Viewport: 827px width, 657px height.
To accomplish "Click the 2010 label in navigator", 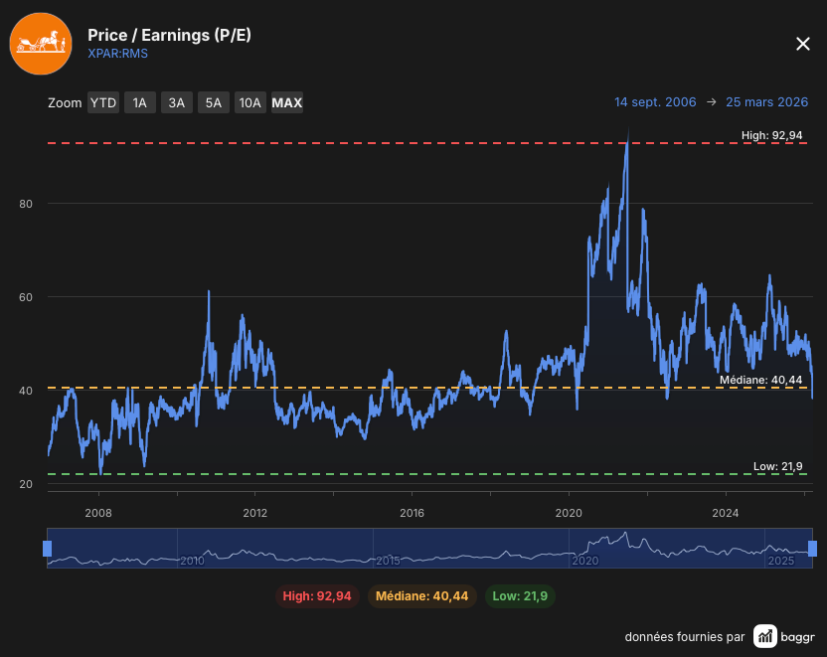I will pyautogui.click(x=192, y=561).
